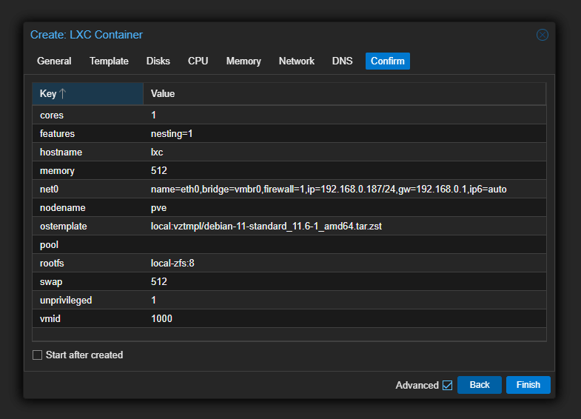The image size is (581, 419).
Task: Switch to the General tab
Action: click(54, 61)
